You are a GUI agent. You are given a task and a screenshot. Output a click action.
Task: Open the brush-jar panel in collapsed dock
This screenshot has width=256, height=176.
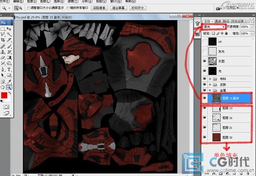point(198,24)
